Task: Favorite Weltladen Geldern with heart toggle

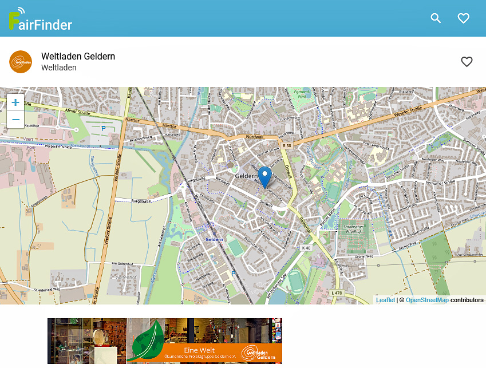Action: click(x=467, y=62)
